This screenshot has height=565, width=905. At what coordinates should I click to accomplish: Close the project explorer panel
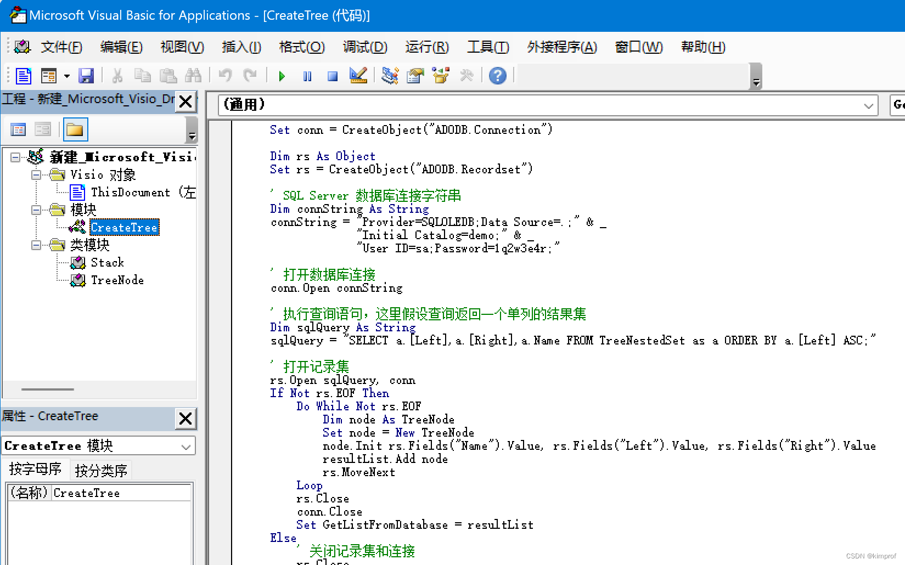point(186,101)
